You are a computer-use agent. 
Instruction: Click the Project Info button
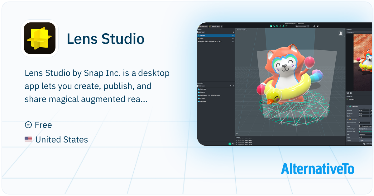point(203,26)
